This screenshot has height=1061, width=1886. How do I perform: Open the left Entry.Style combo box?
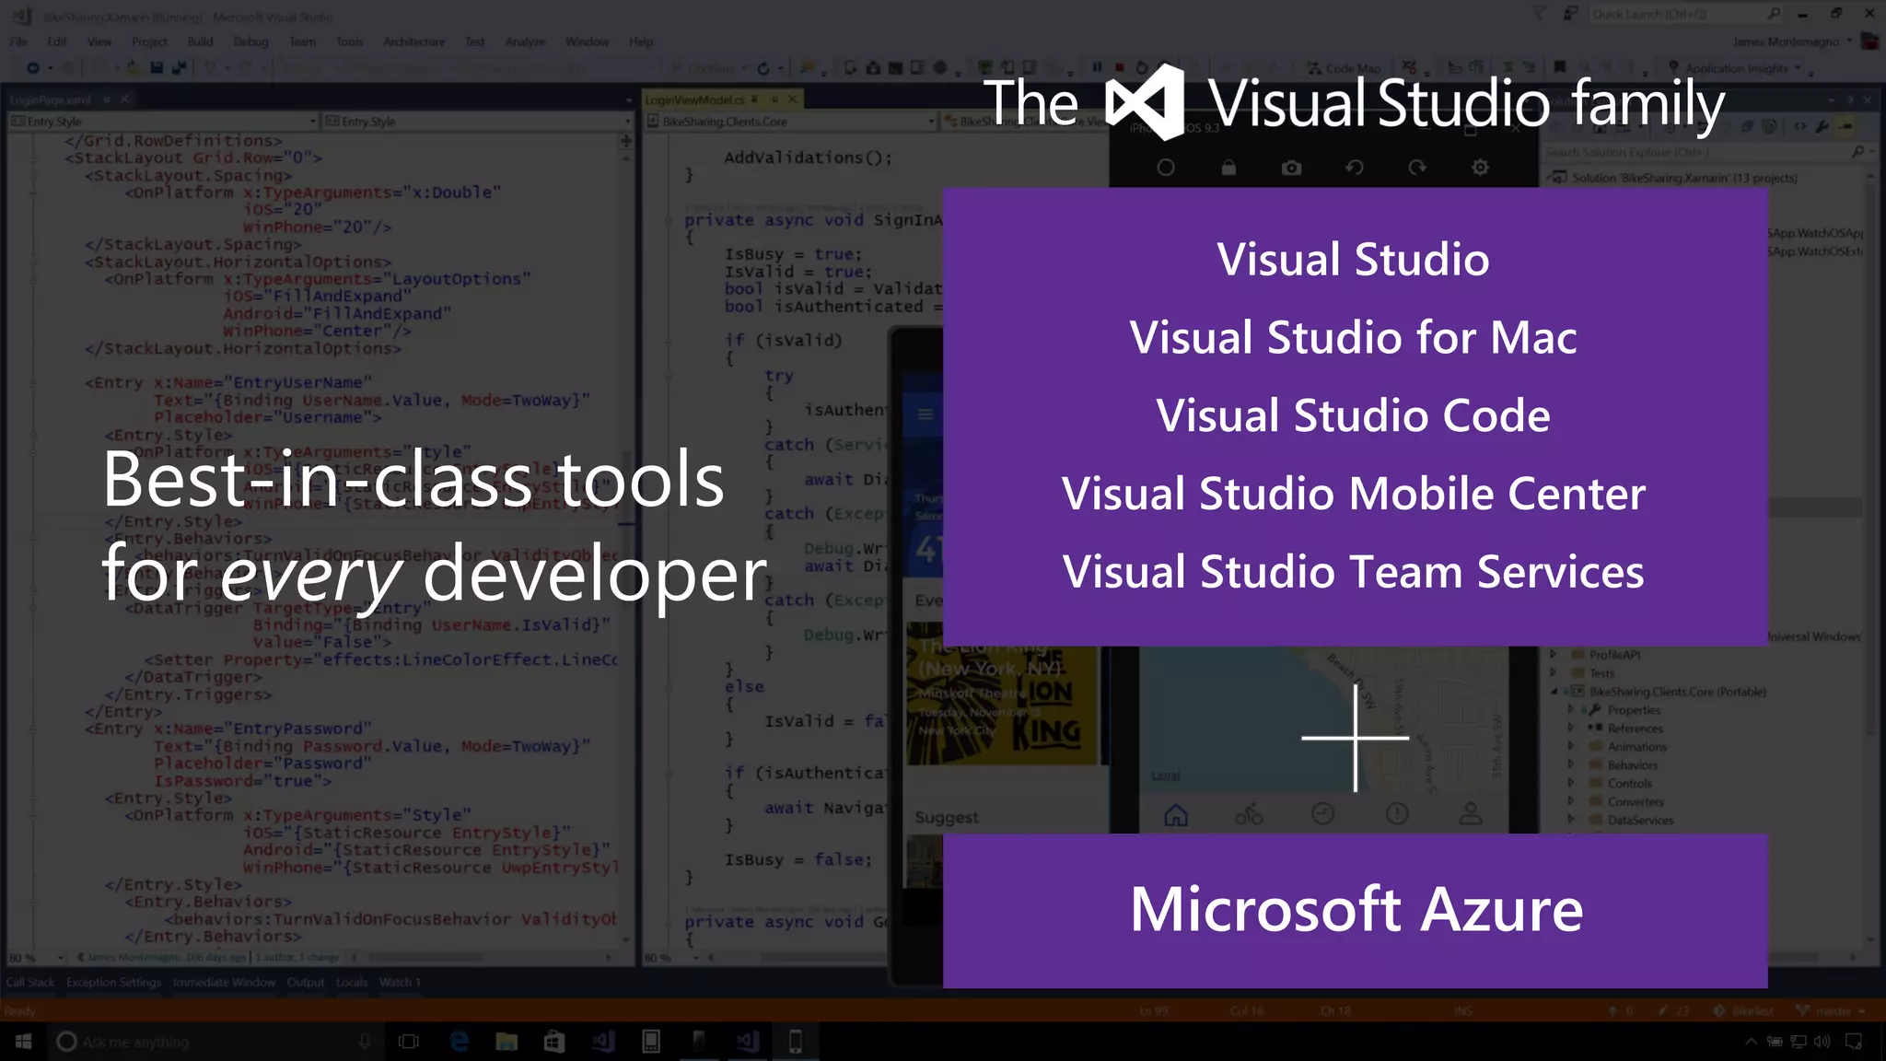(x=162, y=121)
